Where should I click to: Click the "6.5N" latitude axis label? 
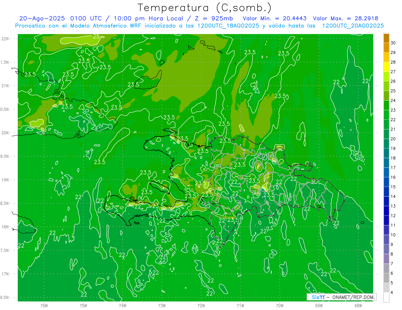5,297
